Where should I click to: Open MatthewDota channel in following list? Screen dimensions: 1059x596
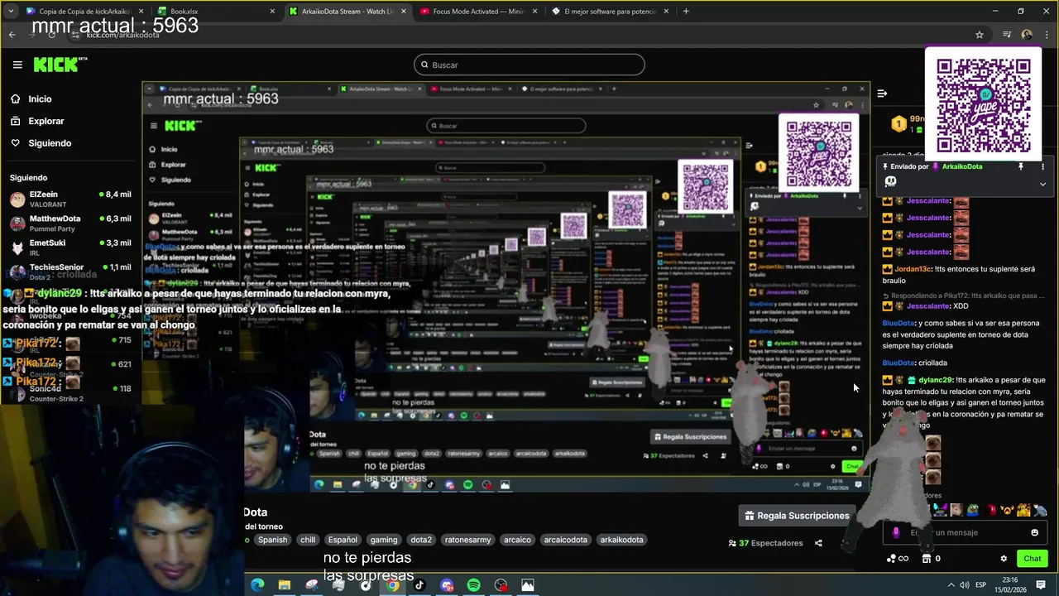click(70, 223)
